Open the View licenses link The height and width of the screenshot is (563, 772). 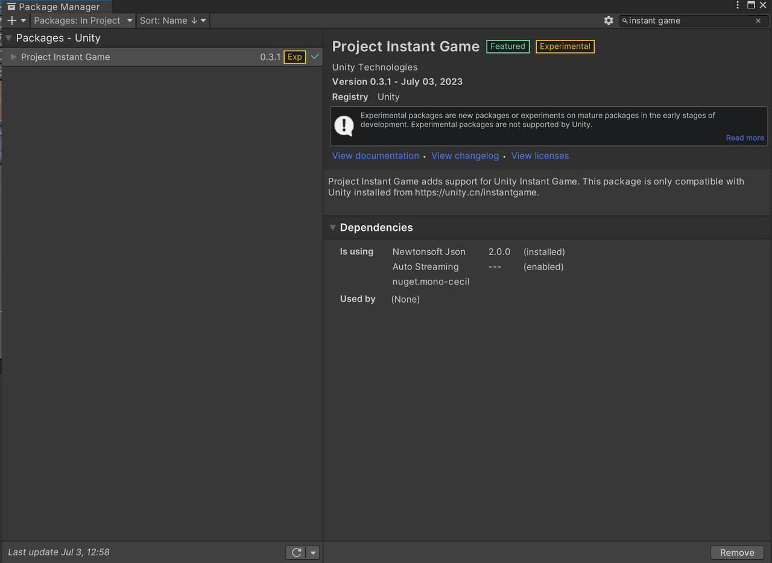coord(540,156)
